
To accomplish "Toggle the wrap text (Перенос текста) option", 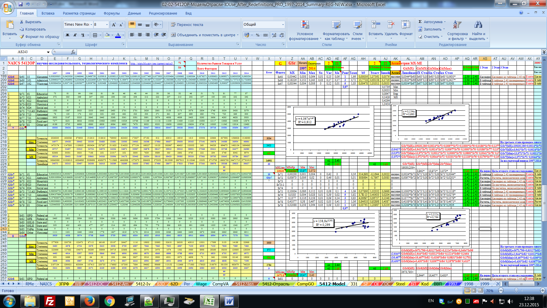I will (187, 25).
